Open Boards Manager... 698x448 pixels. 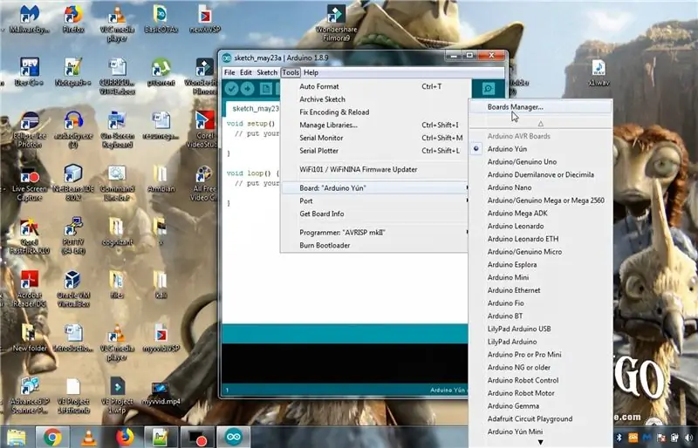point(540,107)
